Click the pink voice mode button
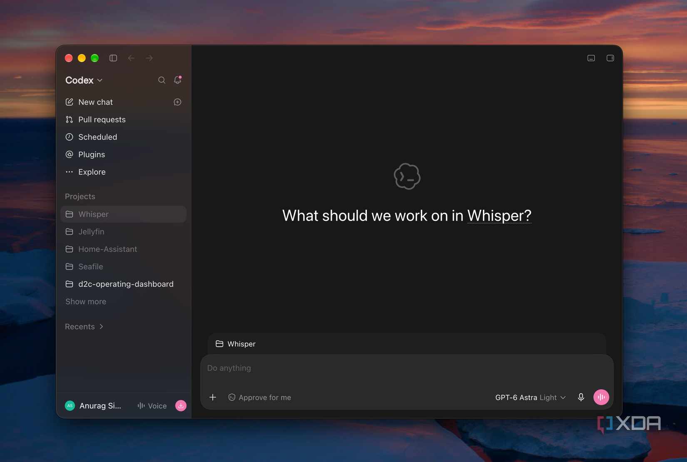 click(601, 397)
